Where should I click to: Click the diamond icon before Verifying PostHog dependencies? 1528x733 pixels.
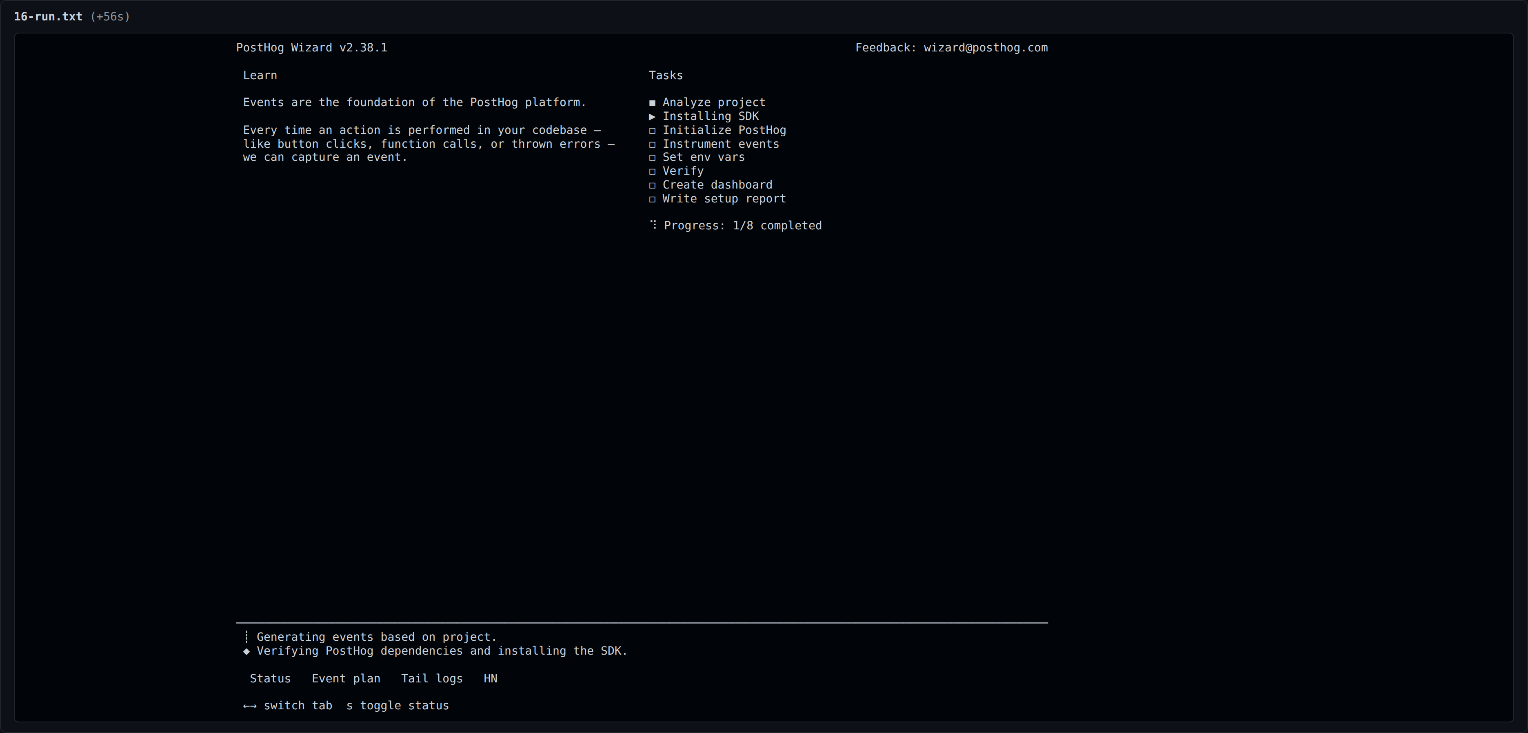[x=247, y=651]
